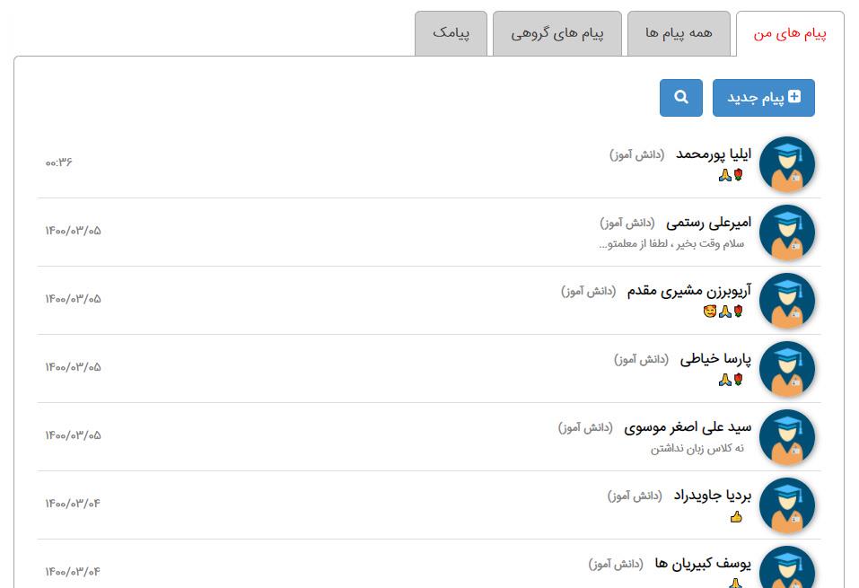The height and width of the screenshot is (588, 859).
Task: Click date ۱۴۰۰/۰۳/۰۴ in یوسف کبیریان ها row
Action: tap(73, 572)
